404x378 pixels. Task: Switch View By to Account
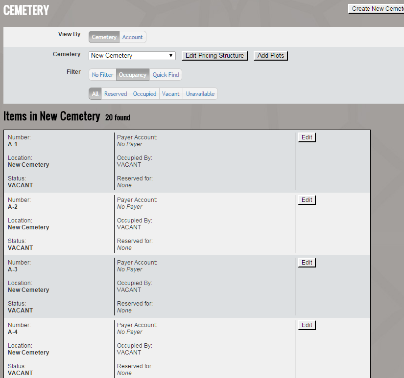pyautogui.click(x=132, y=37)
